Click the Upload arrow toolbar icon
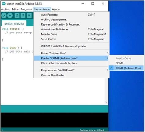This screenshot has width=145, height=132. pos(10,16)
